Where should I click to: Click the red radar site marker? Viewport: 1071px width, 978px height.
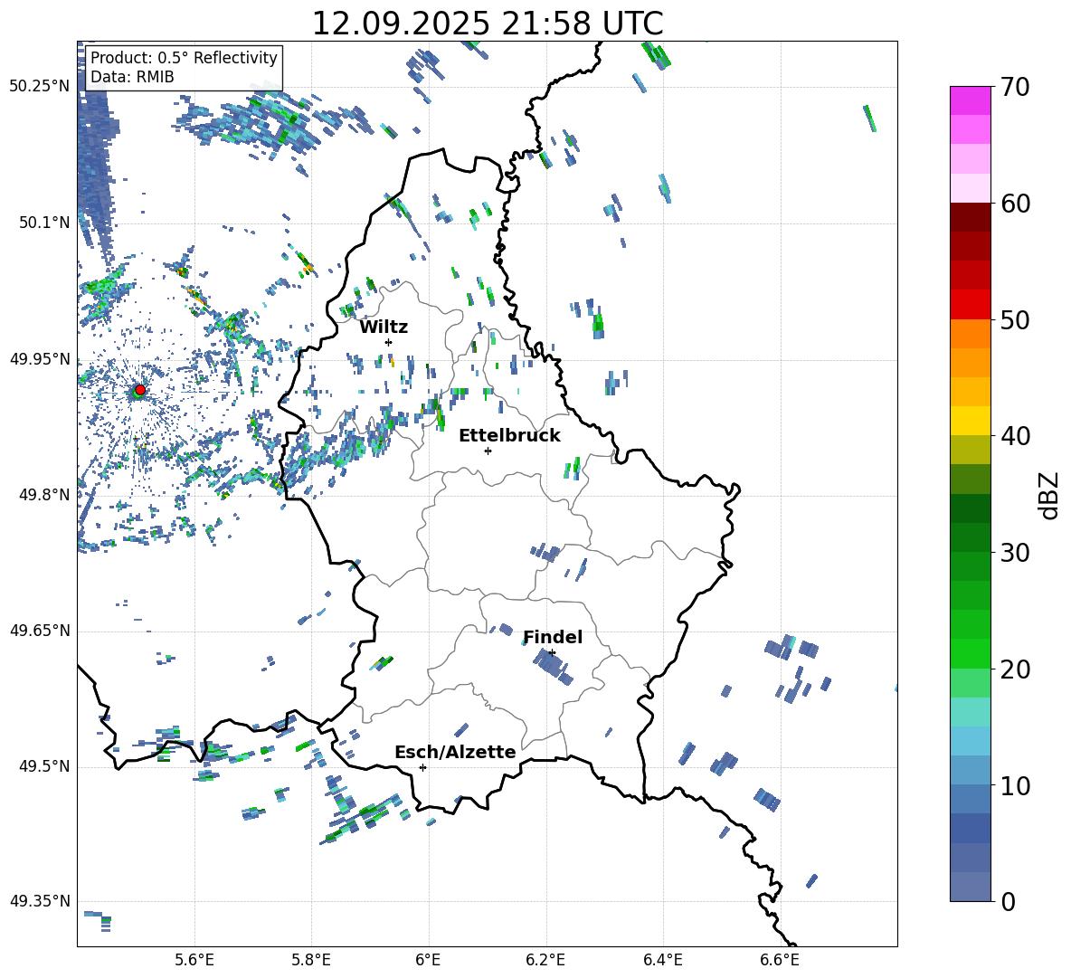click(x=140, y=389)
